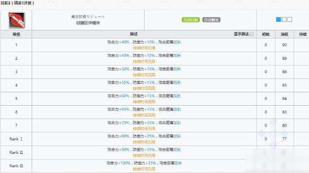Click the blue 加长 link in level 1 row
The width and height of the screenshot is (309, 173).
click(177, 42)
